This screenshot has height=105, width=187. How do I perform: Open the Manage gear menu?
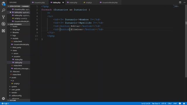3,99
